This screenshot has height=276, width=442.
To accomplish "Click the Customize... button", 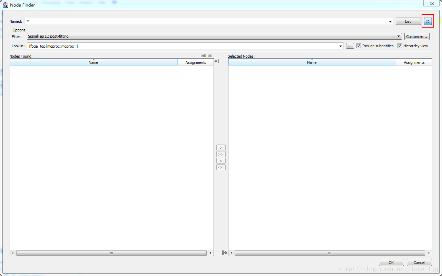I will point(417,37).
